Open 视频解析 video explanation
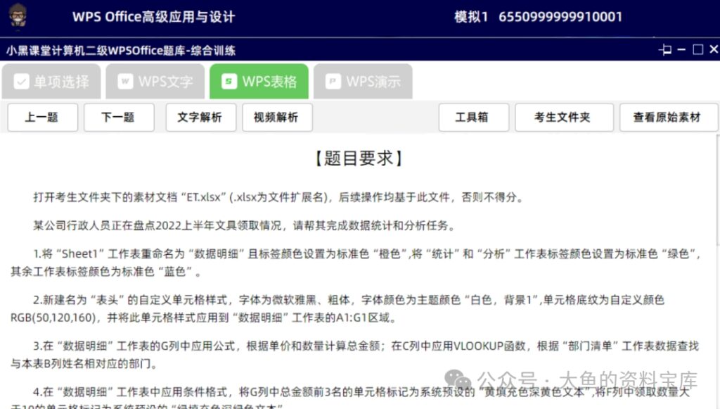The image size is (720, 409). pos(277,118)
